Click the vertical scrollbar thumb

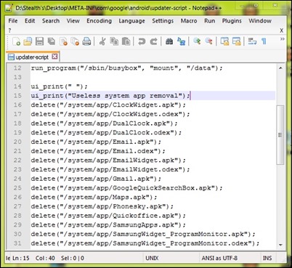[x=280, y=135]
